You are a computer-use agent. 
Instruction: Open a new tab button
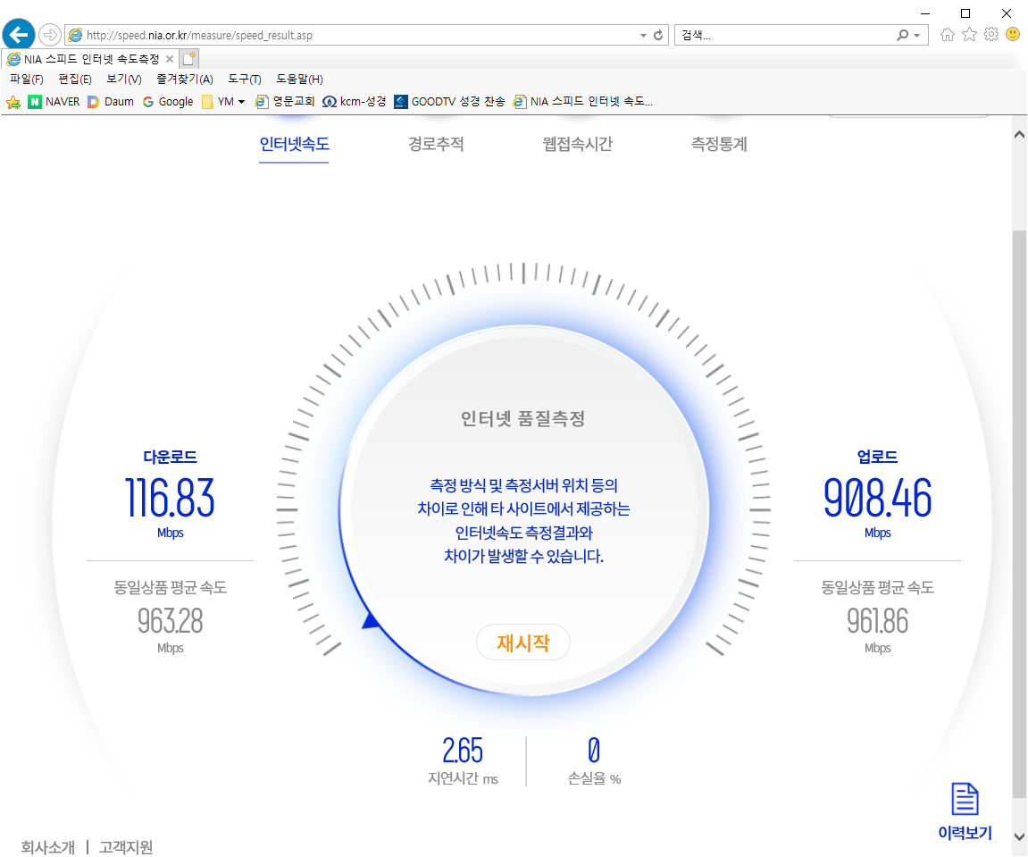(188, 58)
